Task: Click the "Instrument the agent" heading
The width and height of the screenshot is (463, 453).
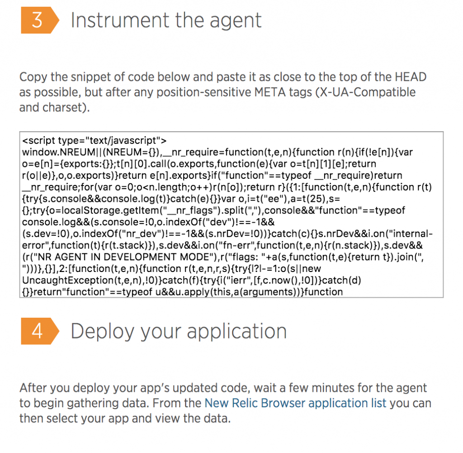Action: (x=166, y=20)
